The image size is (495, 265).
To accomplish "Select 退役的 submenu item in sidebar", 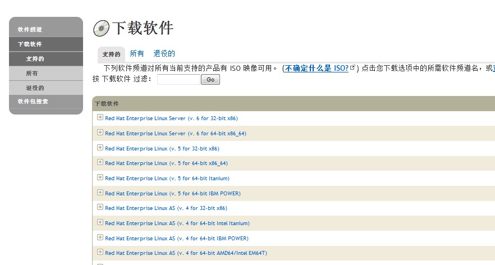I will click(46, 88).
